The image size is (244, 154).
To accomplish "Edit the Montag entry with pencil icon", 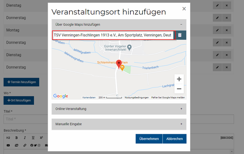I will (x=217, y=30).
